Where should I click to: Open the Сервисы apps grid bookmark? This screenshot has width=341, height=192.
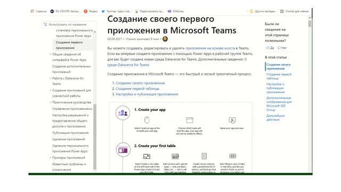click(x=38, y=11)
